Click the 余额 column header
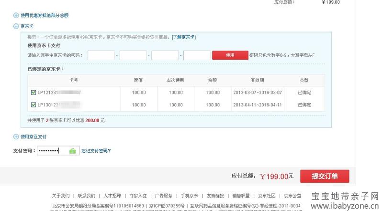Image resolution: width=383 pixels, height=211 pixels. [x=212, y=80]
